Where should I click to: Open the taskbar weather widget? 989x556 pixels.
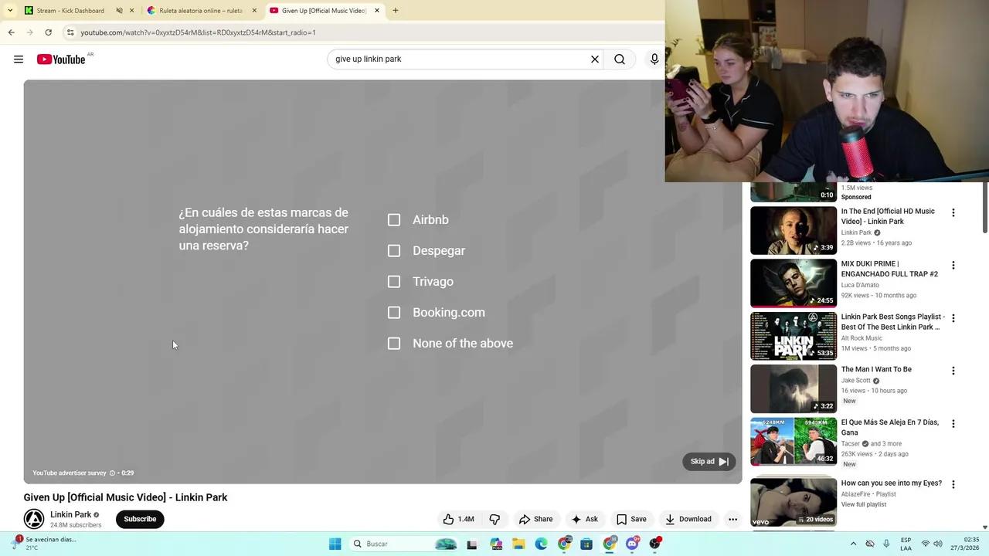click(45, 544)
